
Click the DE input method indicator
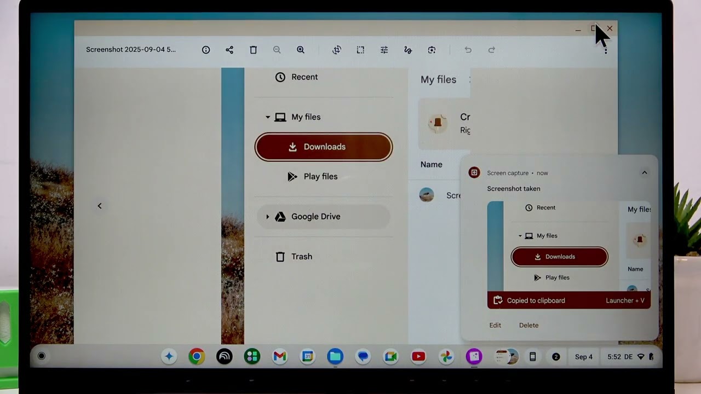pos(628,357)
